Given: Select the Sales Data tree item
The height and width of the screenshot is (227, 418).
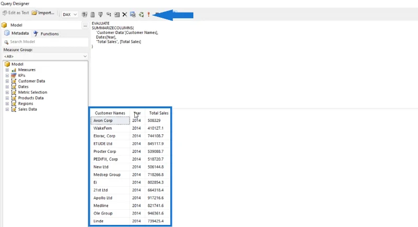Looking at the screenshot, I should [x=28, y=109].
